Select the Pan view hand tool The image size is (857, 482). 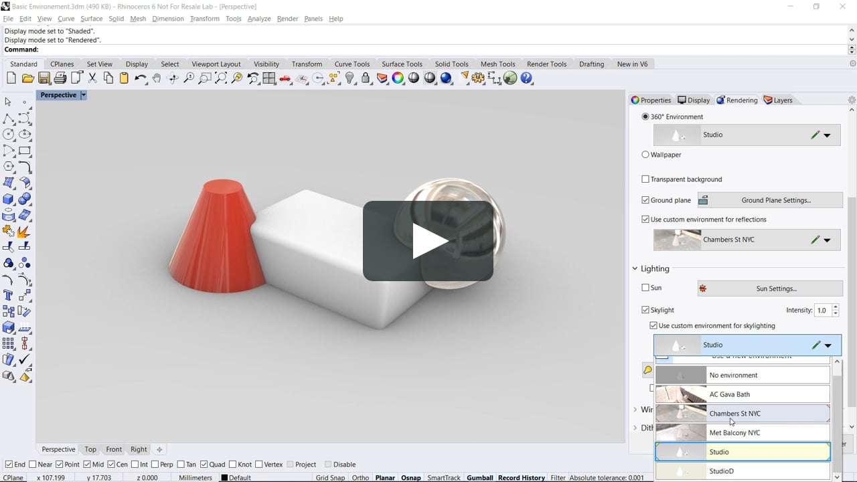click(157, 78)
